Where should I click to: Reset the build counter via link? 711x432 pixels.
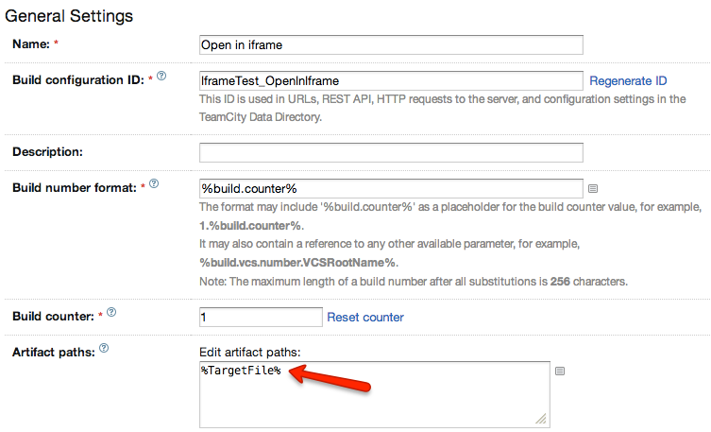[x=365, y=317]
